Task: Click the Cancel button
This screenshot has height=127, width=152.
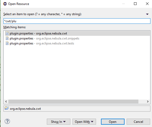Action: pos(138,122)
